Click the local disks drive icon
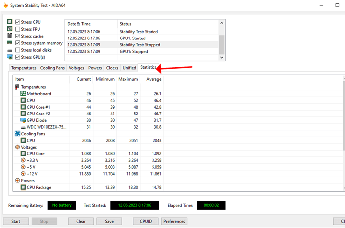 (x=10, y=50)
